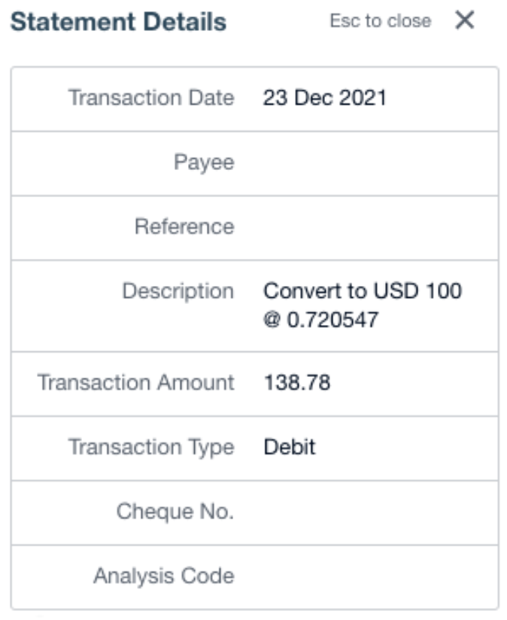Select the Description field label
The width and height of the screenshot is (507, 620).
click(178, 291)
